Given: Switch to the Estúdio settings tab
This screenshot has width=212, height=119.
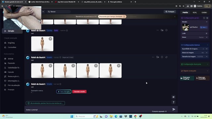Looking at the screenshot, I should 204,13.
